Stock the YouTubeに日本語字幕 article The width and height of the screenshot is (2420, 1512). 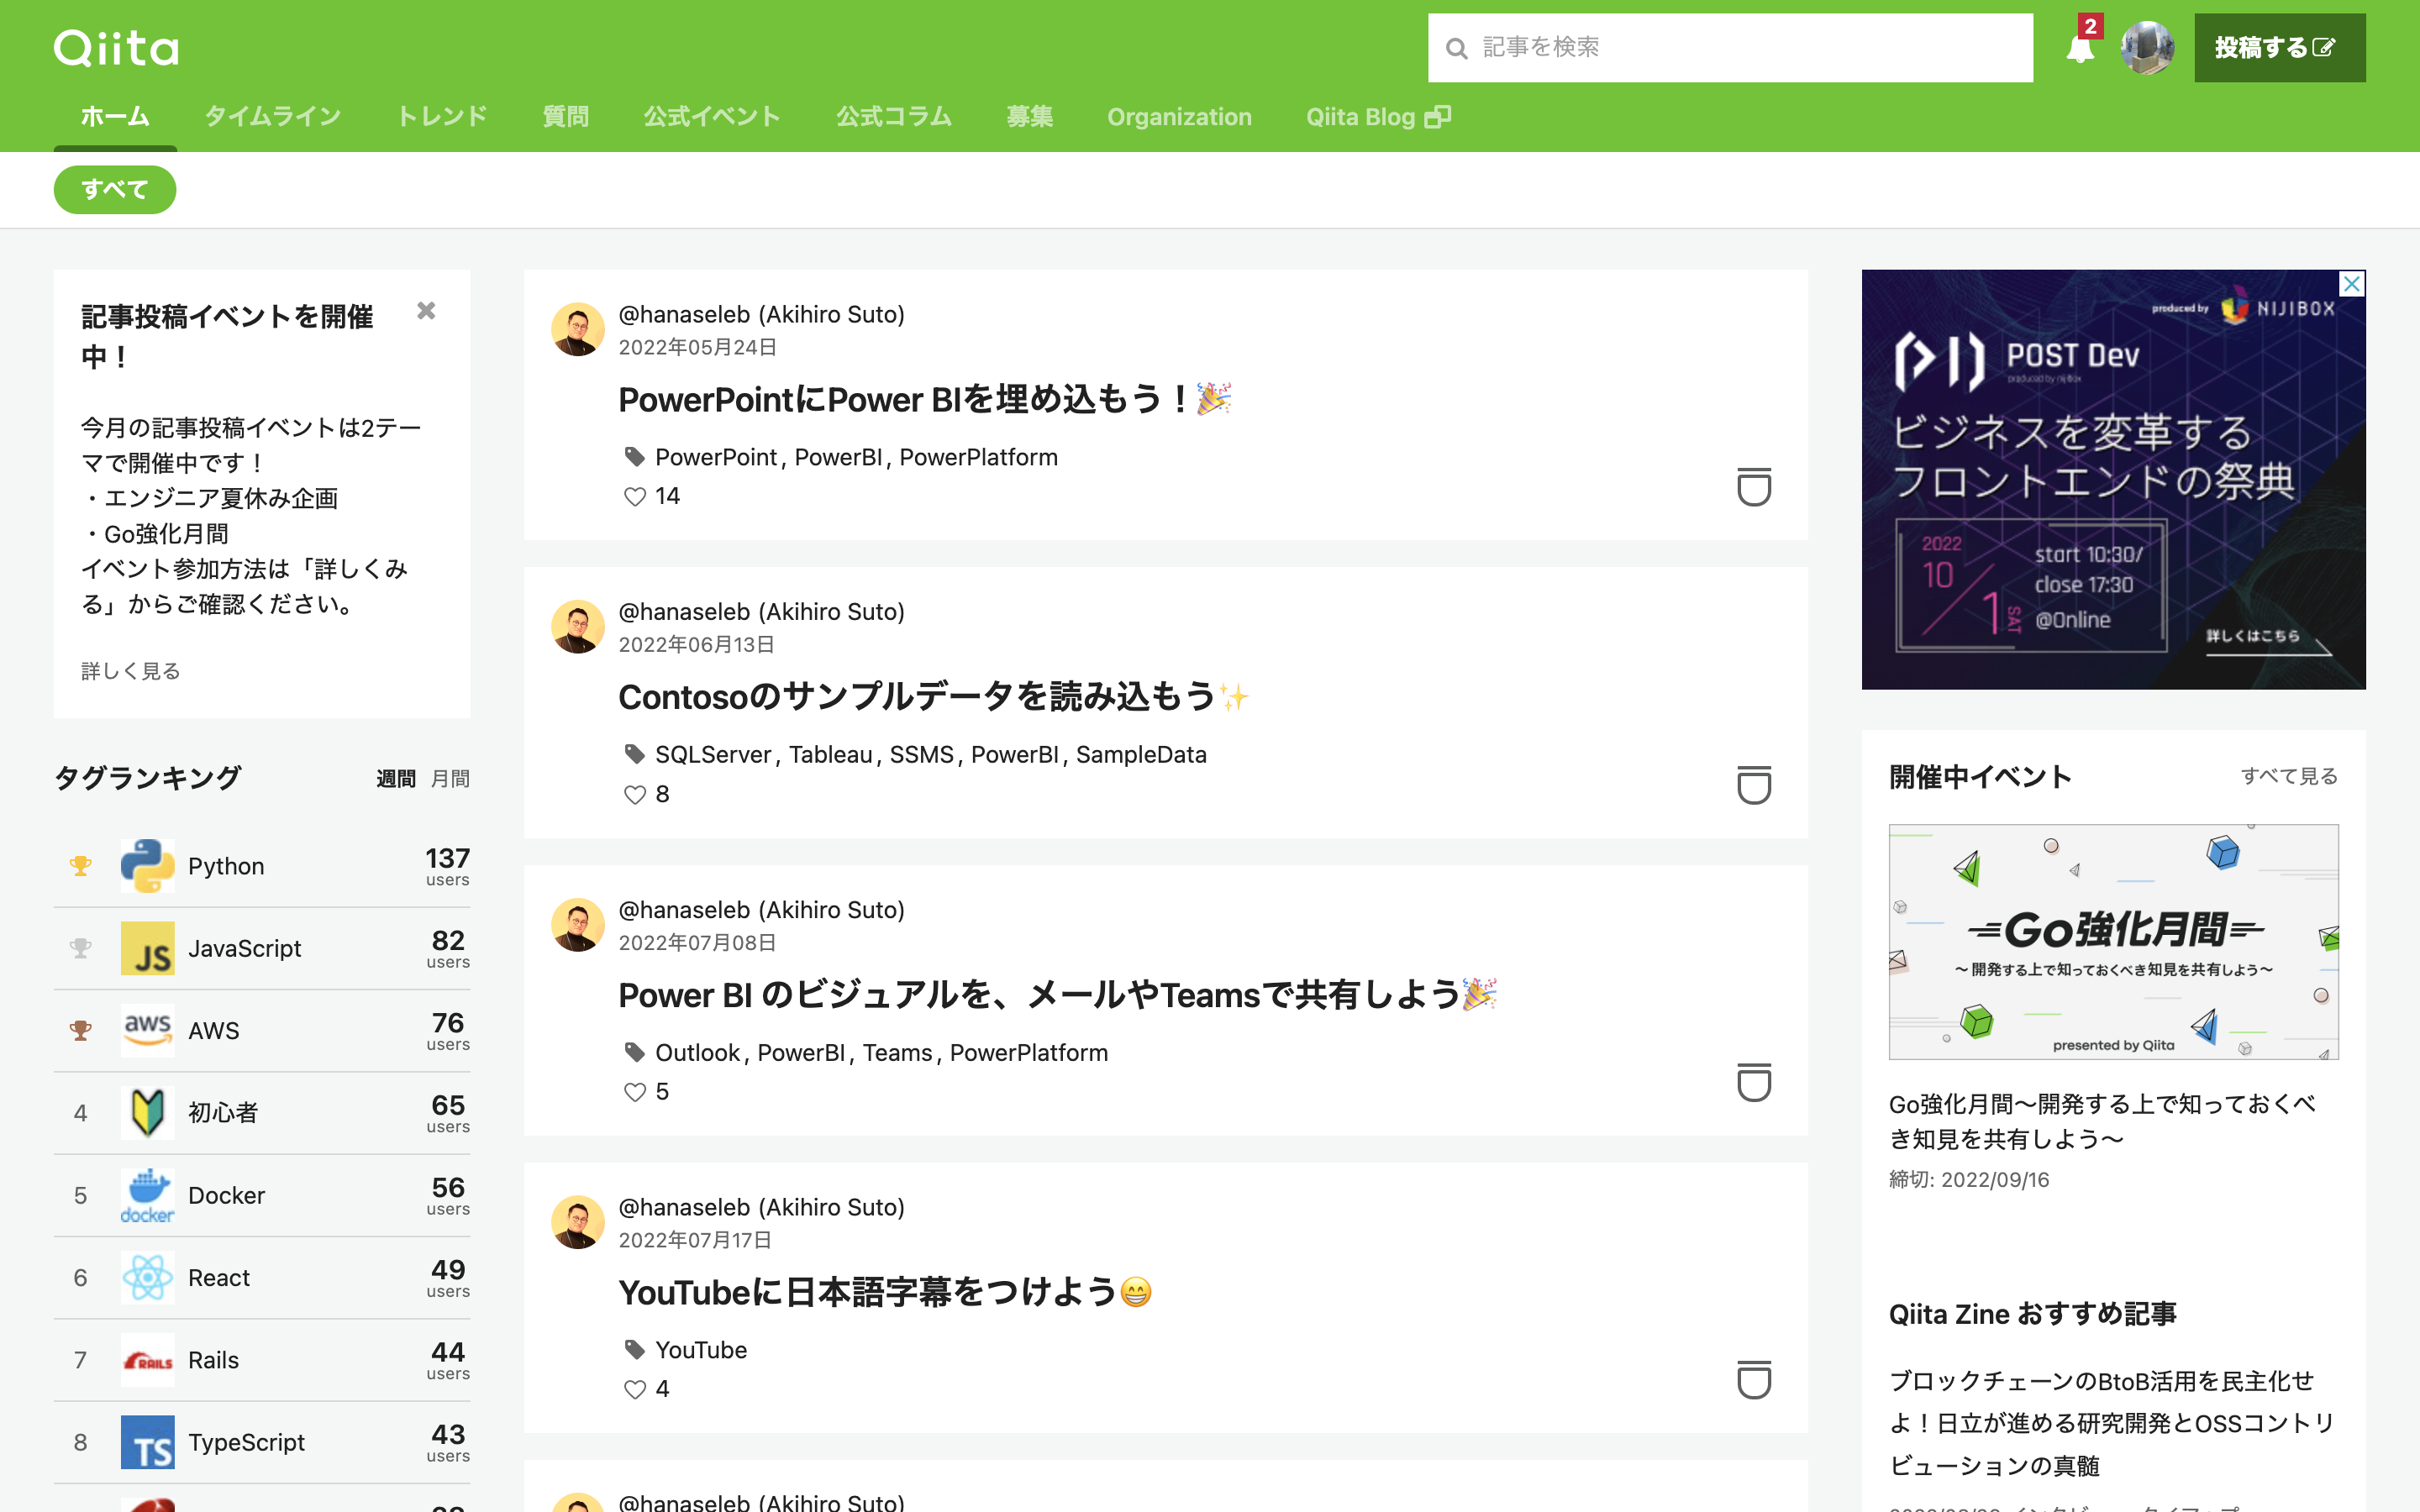pyautogui.click(x=1754, y=1380)
